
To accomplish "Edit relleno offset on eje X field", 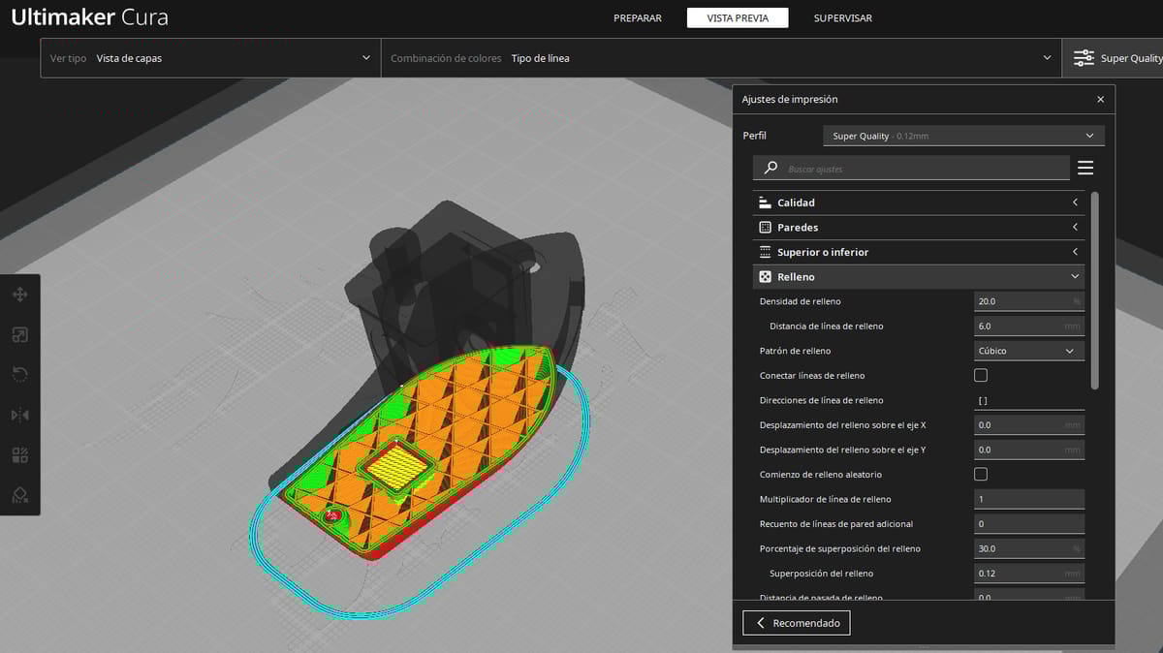I will point(1028,424).
